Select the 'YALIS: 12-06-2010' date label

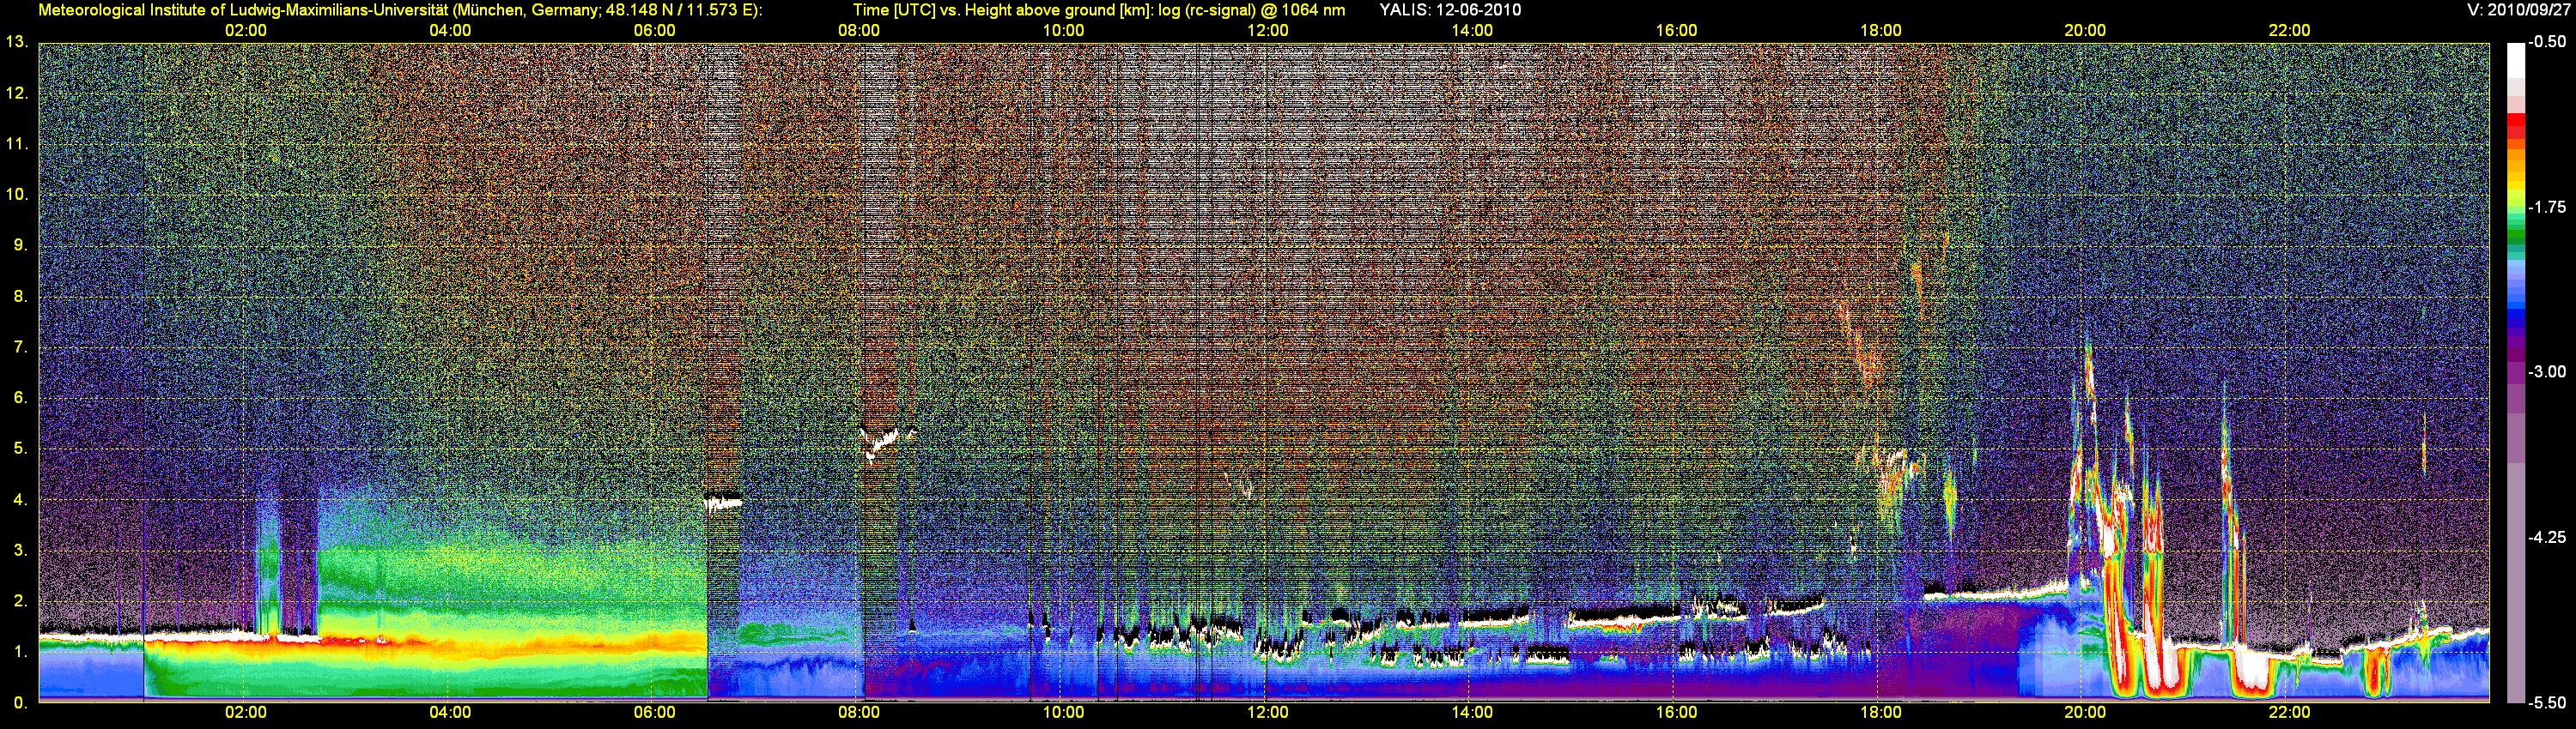pos(1450,10)
